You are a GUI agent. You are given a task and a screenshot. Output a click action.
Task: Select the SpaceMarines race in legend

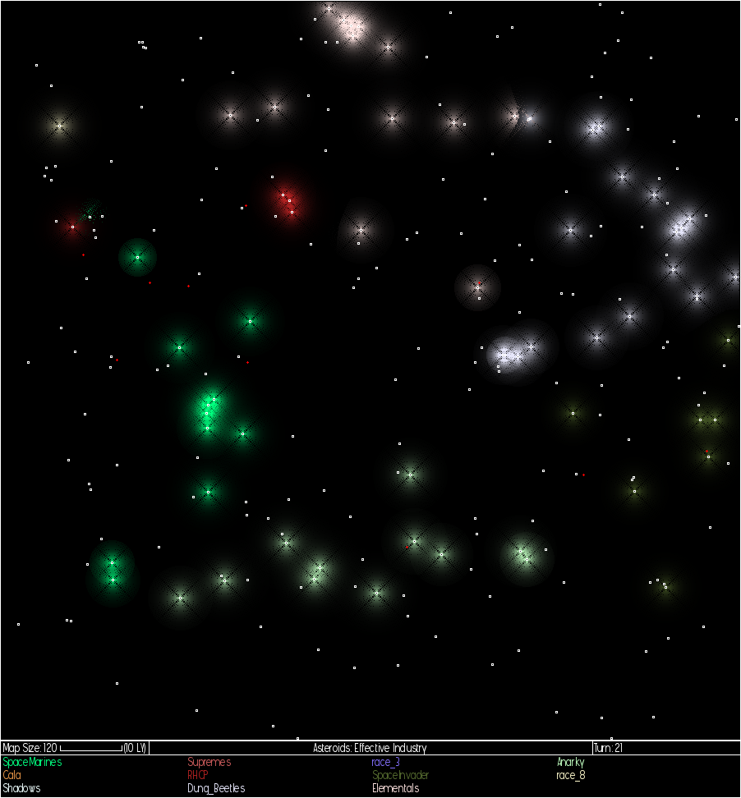coord(32,762)
